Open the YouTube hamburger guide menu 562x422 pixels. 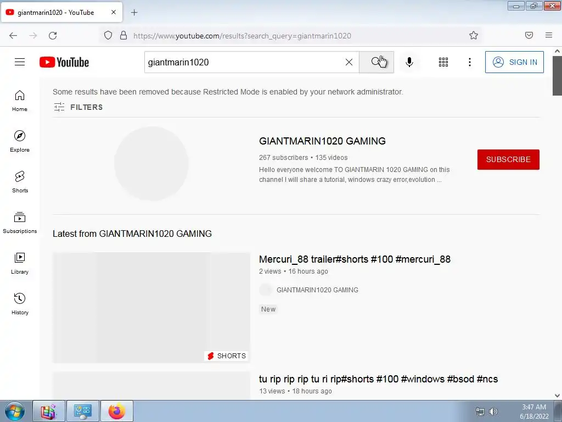point(20,62)
